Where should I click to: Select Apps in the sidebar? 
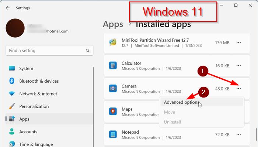[49, 119]
